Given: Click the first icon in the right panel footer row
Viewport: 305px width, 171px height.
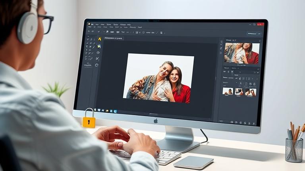Looking at the screenshot, I should 232,122.
